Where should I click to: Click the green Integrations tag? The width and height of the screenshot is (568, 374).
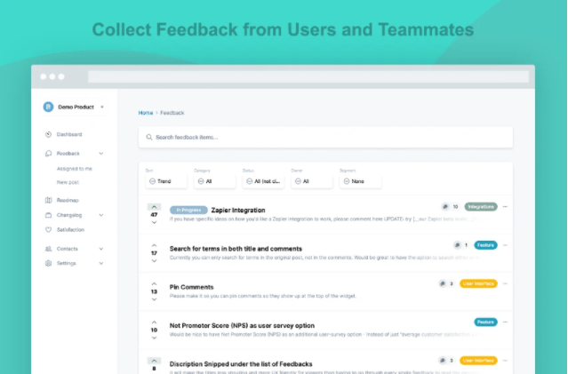pyautogui.click(x=480, y=207)
